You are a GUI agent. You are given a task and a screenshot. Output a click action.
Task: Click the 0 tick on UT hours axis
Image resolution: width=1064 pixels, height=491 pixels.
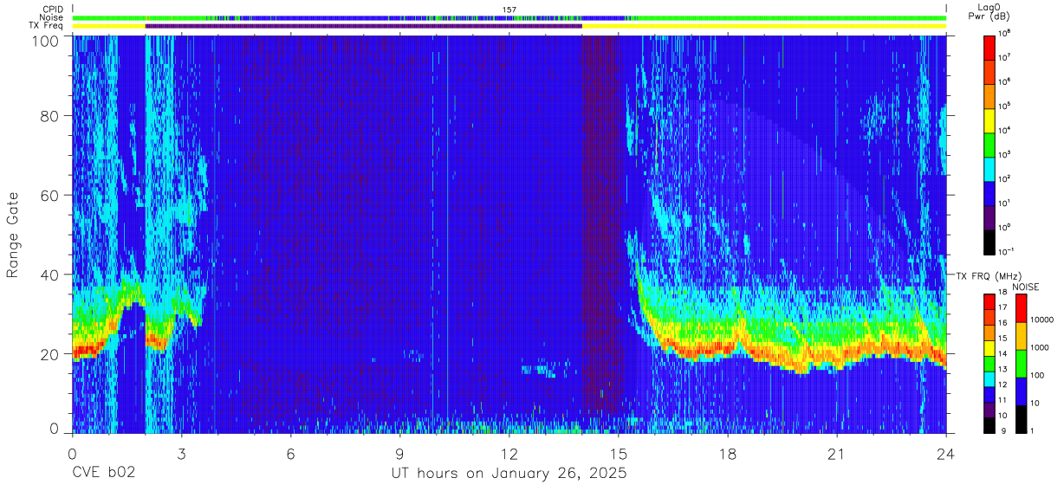tap(72, 454)
